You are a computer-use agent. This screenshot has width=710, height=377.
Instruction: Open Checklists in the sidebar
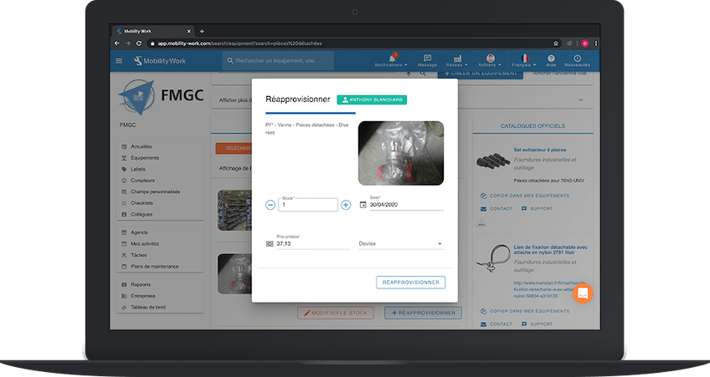[141, 203]
